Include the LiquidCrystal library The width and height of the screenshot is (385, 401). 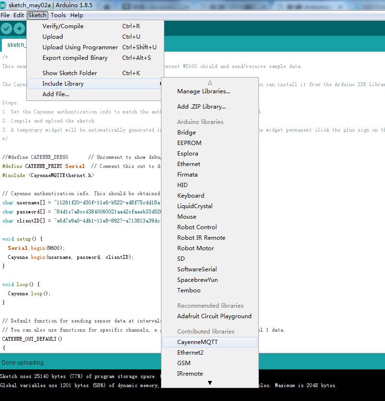coord(210,206)
